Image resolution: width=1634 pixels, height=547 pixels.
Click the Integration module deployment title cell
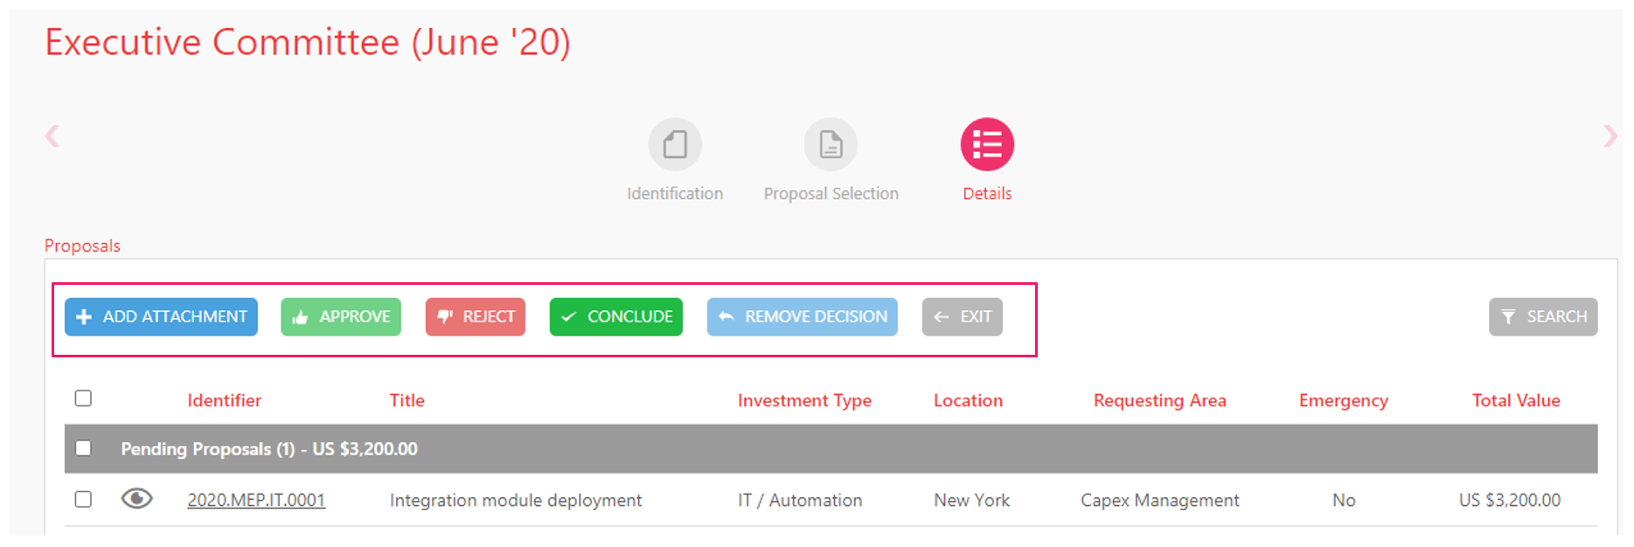[x=516, y=500]
